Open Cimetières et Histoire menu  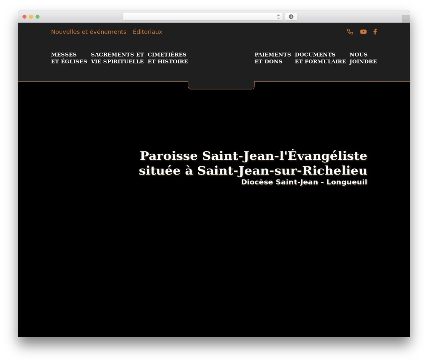tap(168, 58)
